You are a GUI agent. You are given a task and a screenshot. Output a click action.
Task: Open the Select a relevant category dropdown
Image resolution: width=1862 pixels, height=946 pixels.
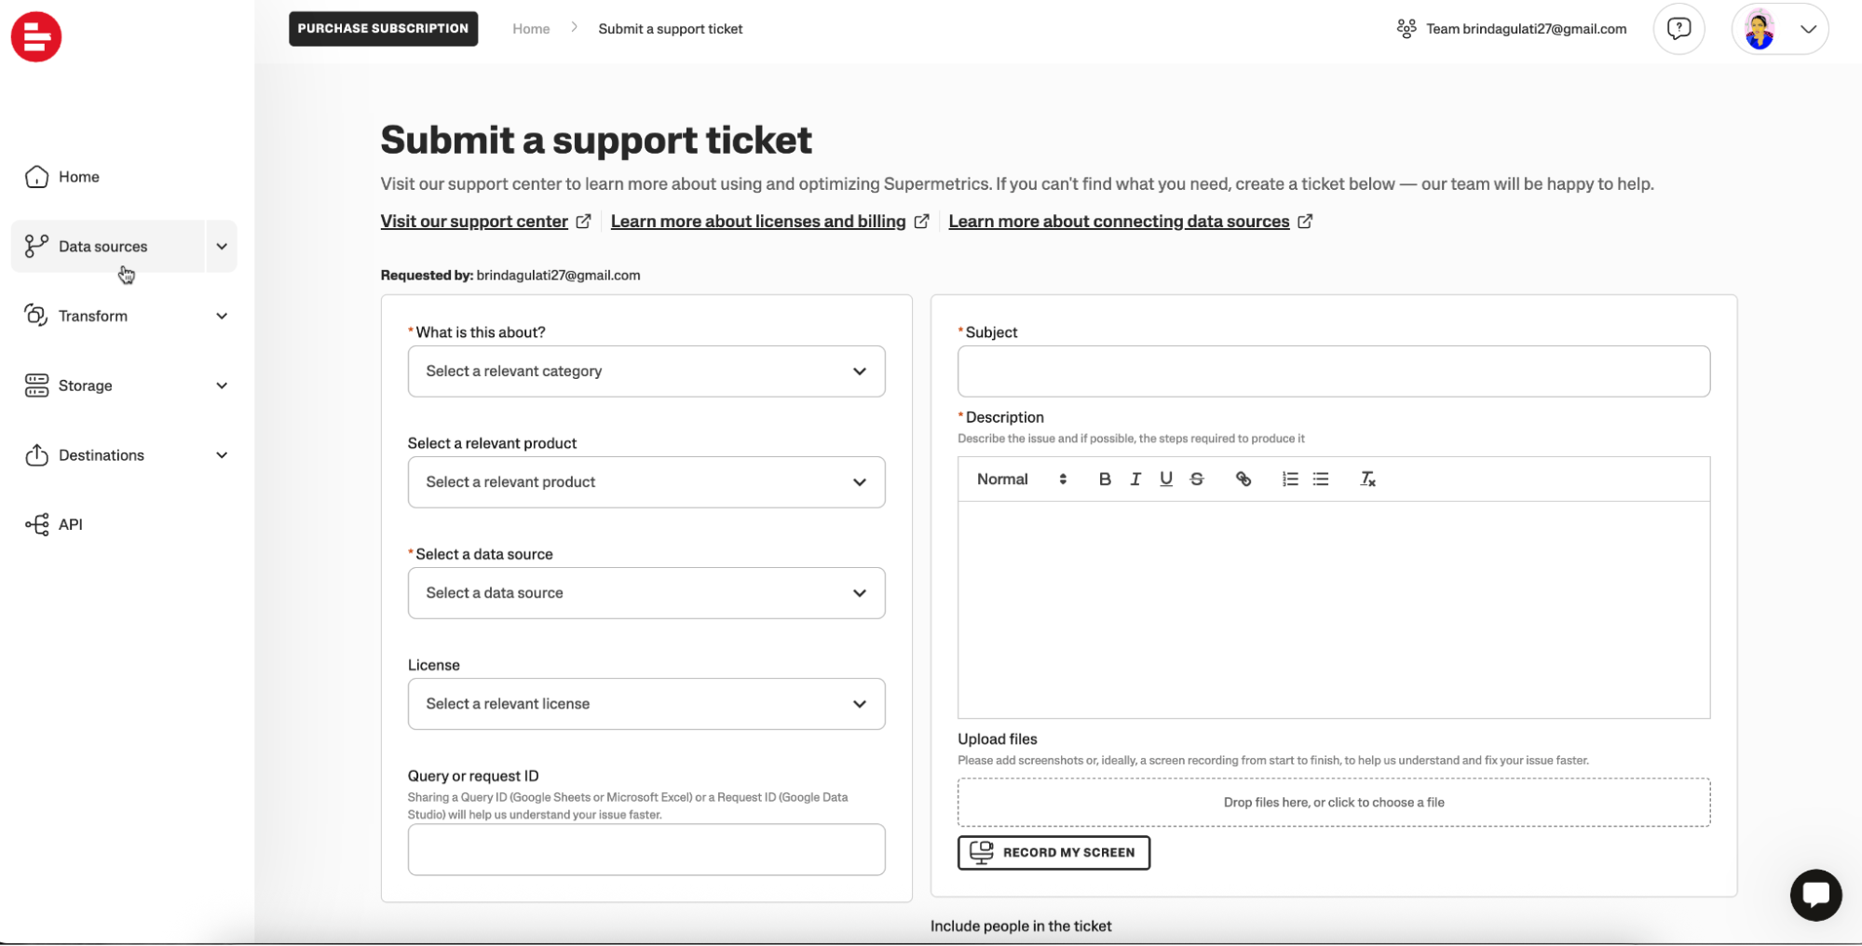point(646,372)
